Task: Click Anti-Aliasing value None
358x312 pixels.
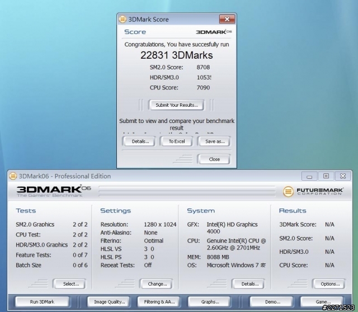Action: coord(150,233)
